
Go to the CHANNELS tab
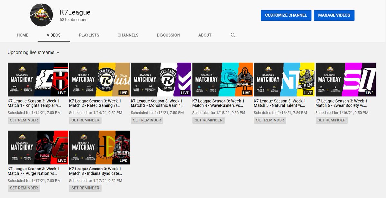tap(128, 35)
